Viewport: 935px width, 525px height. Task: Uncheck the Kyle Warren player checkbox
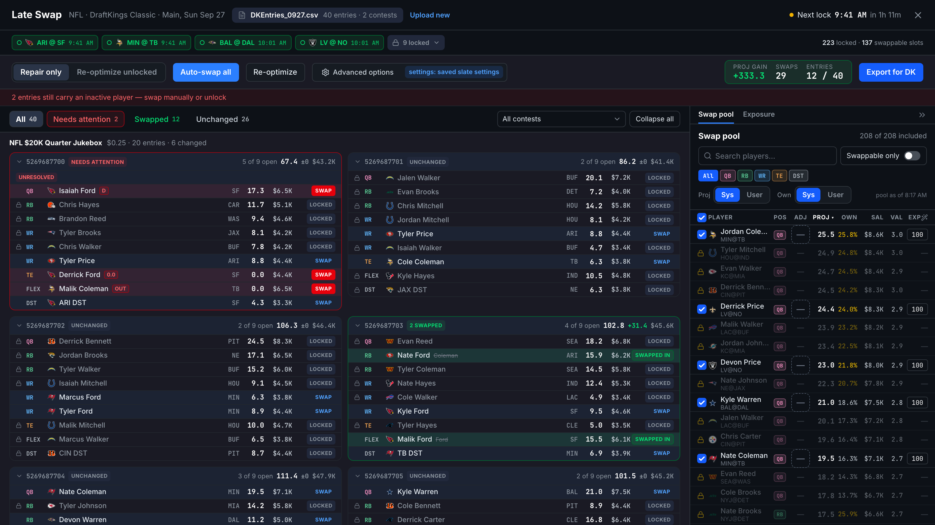pos(702,403)
